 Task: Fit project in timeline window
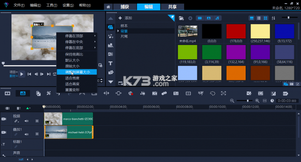(x=265, y=101)
